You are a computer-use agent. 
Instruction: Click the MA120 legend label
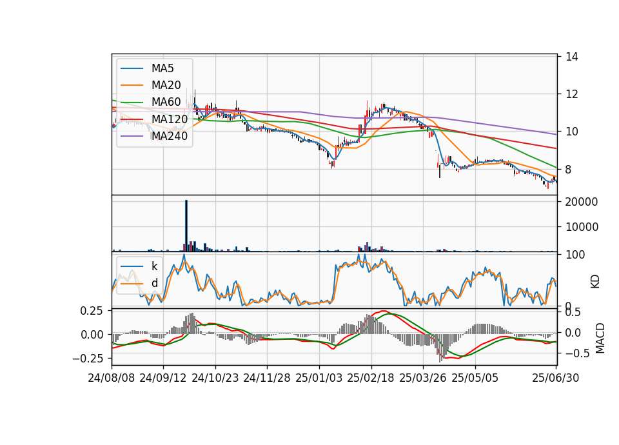click(x=170, y=119)
